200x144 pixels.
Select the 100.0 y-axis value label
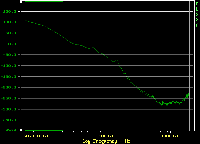point(10,22)
